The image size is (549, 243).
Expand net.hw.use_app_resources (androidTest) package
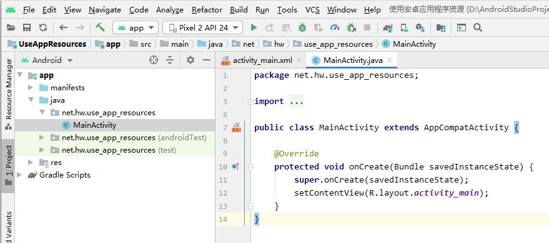pos(42,138)
